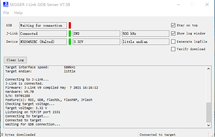The width and height of the screenshot is (215, 137).
Task: Enable the Generate logfile checkbox
Action: [x=173, y=42]
